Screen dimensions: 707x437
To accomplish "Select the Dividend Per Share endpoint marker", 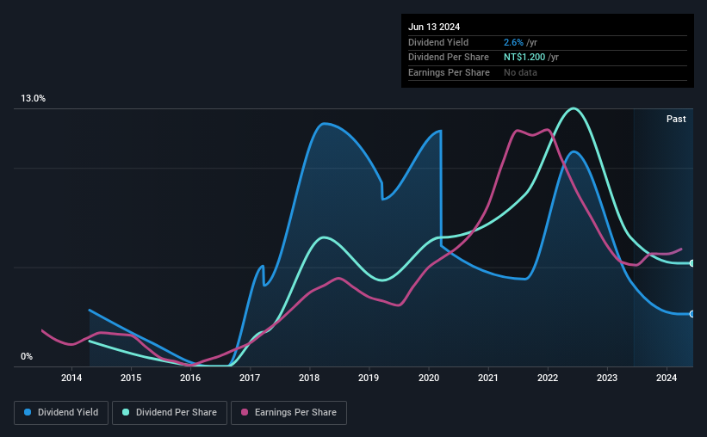I will pos(692,263).
